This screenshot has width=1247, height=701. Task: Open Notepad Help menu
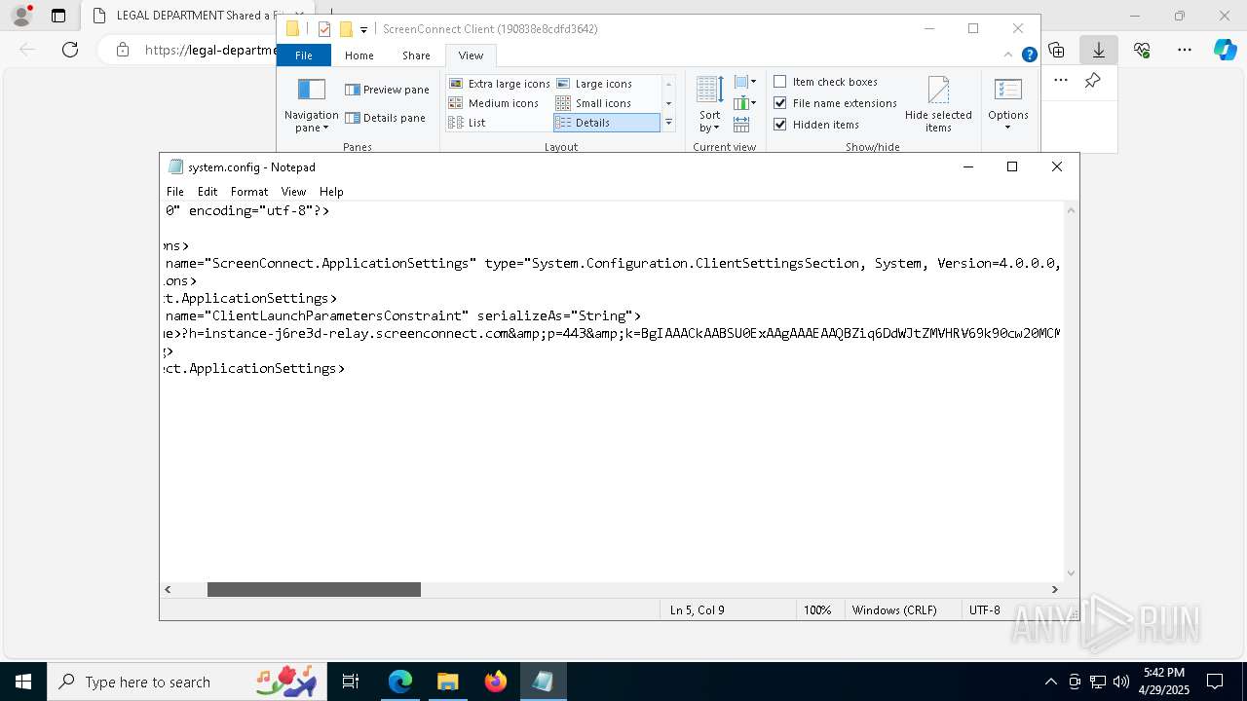click(x=331, y=192)
